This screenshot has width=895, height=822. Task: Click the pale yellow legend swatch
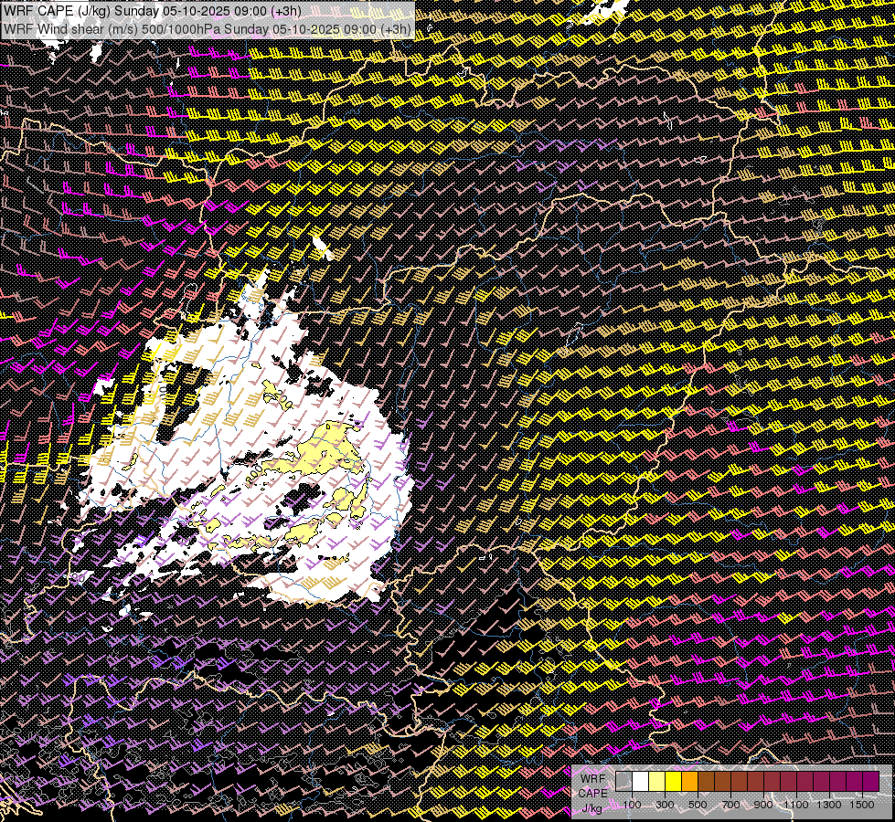click(656, 781)
